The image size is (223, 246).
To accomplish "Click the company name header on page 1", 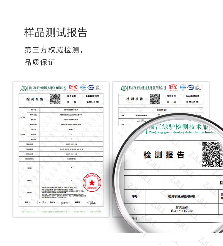I will click(48, 88).
